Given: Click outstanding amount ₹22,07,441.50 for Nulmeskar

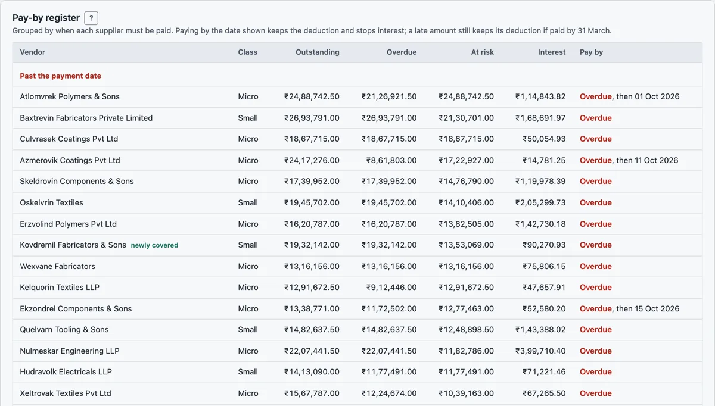Looking at the screenshot, I should [312, 351].
